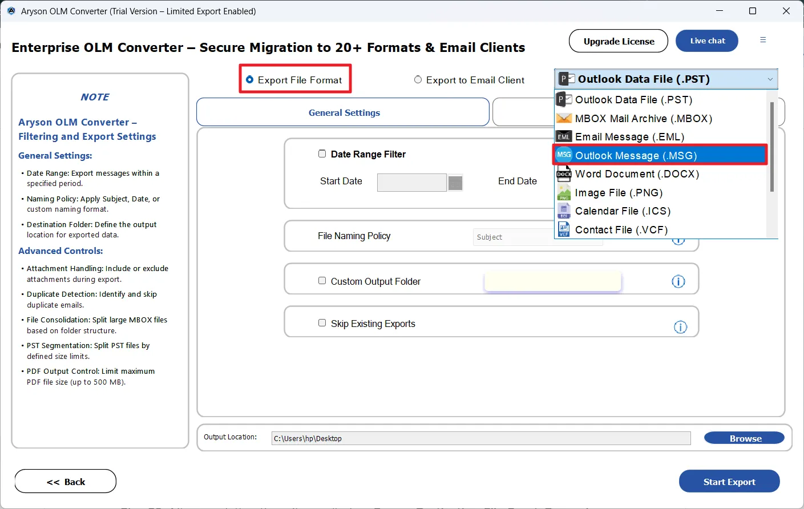The width and height of the screenshot is (804, 509).
Task: Tick the Custom Output Folder checkbox
Action: tap(322, 281)
